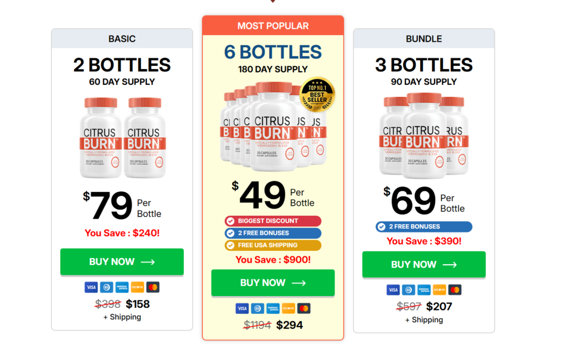572x349 pixels.
Task: Click the Top No.1 Best Seller gold badge
Action: click(317, 95)
